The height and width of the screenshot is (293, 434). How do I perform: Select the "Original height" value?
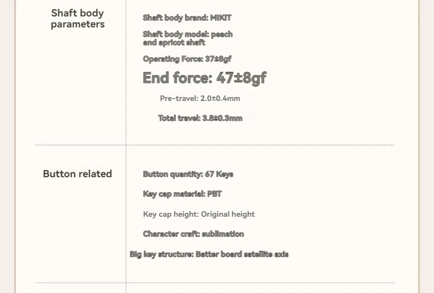pos(228,214)
